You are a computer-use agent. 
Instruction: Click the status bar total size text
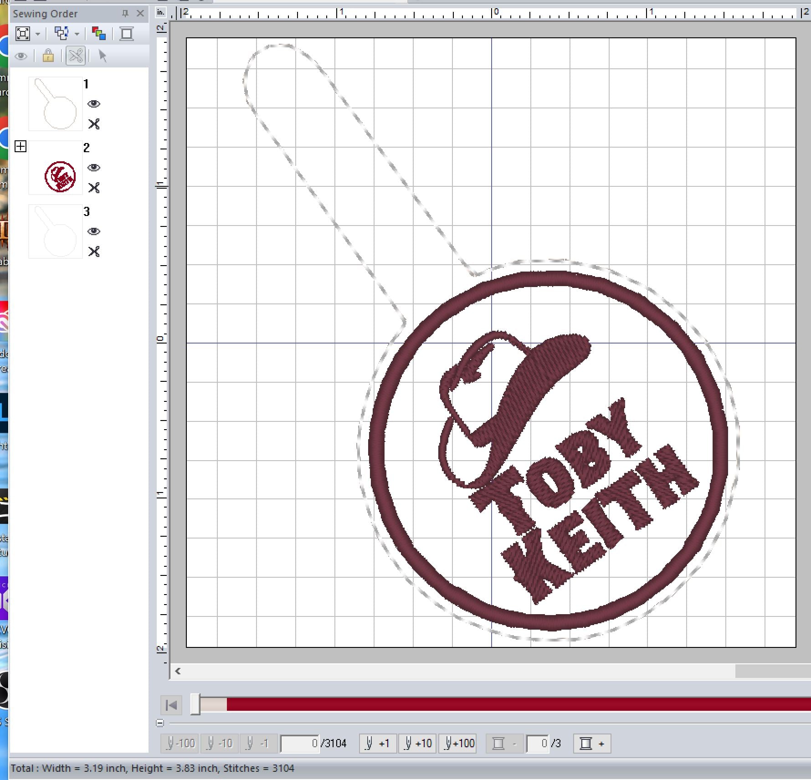(x=153, y=768)
